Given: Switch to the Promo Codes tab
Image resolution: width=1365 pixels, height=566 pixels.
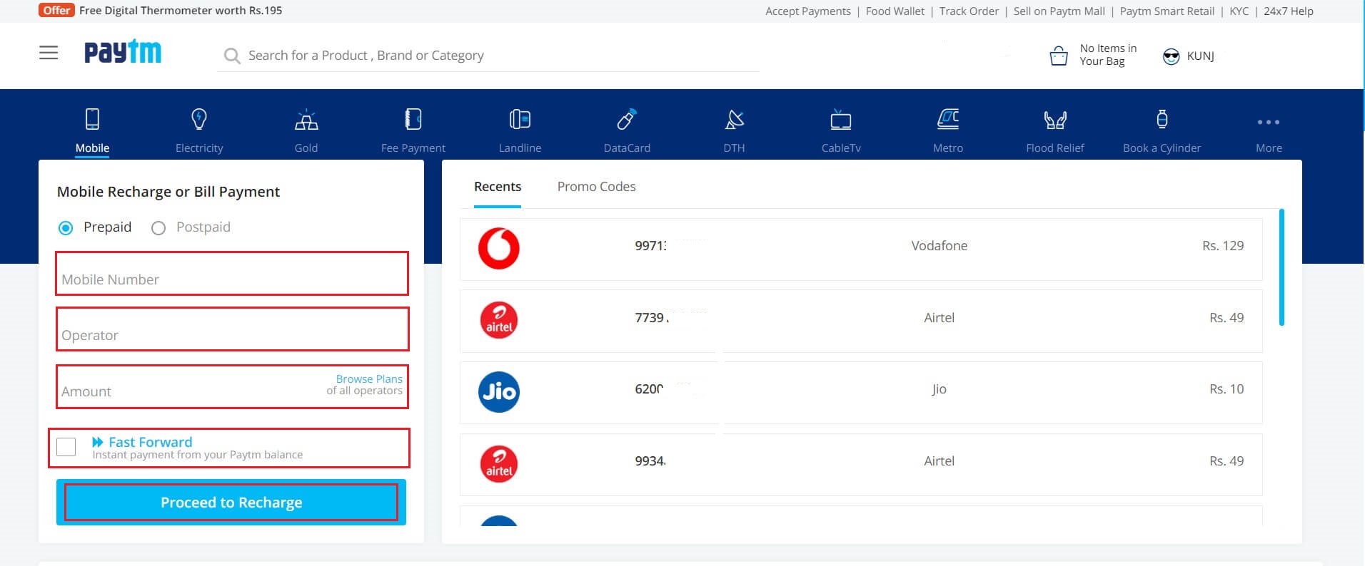Looking at the screenshot, I should (x=596, y=187).
